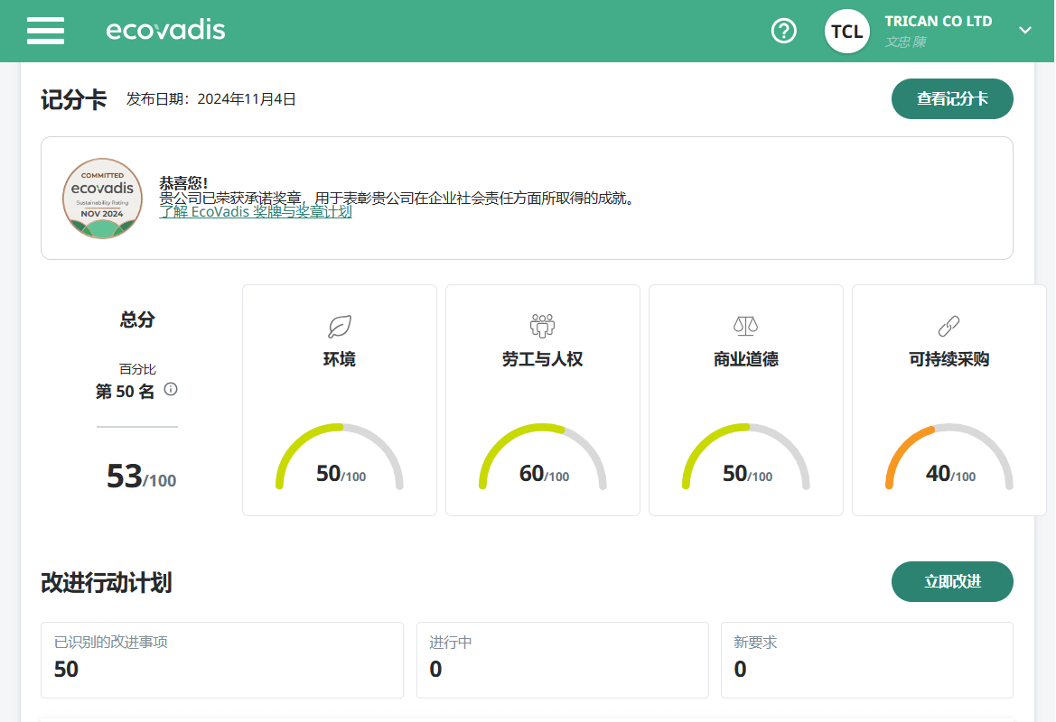Open the TRICAN CO LTD account menu

(938, 22)
